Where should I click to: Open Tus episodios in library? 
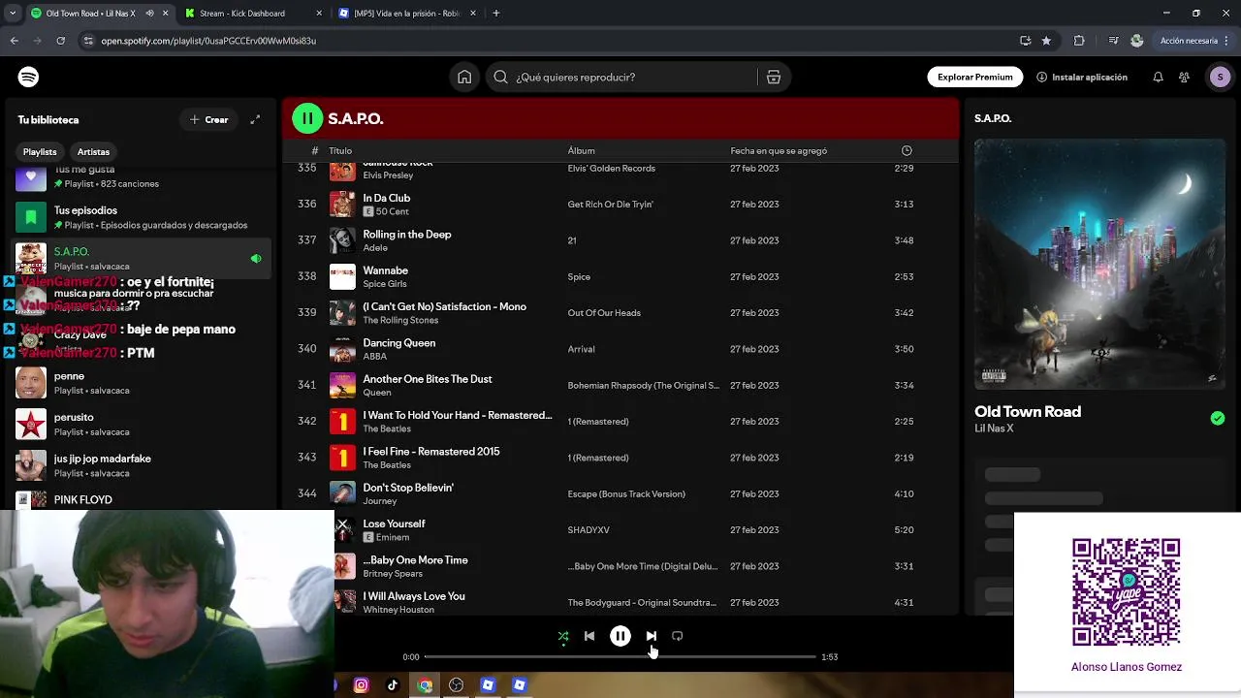click(x=142, y=217)
